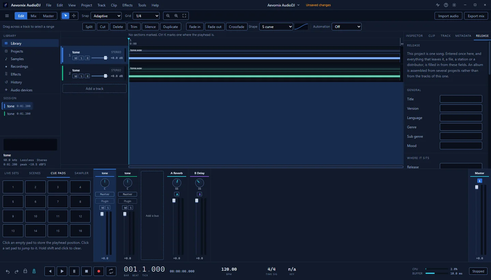The height and width of the screenshot is (280, 491).
Task: Click the Split button
Action: click(89, 27)
